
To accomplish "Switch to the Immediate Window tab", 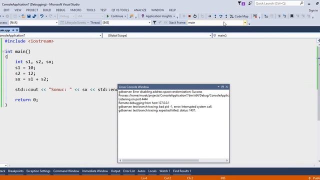I will point(95,171).
